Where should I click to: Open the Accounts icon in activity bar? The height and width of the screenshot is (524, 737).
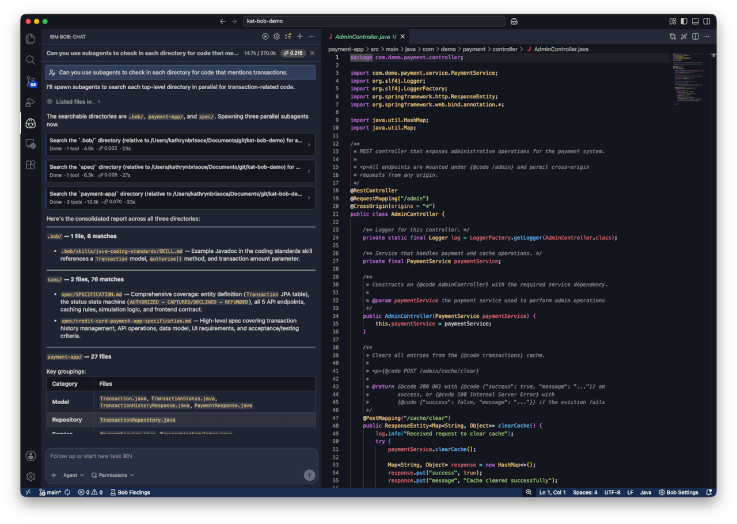pos(31,456)
